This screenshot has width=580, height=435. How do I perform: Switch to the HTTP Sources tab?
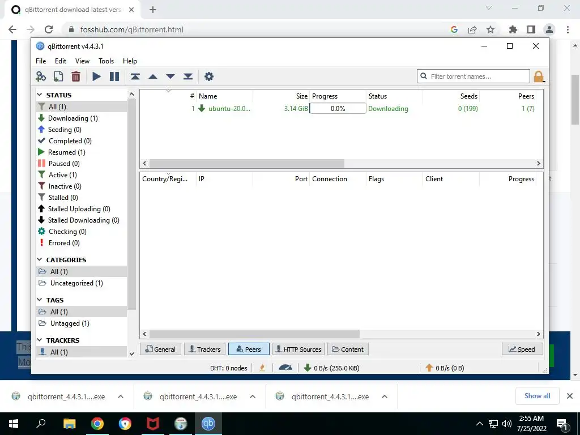pos(298,349)
